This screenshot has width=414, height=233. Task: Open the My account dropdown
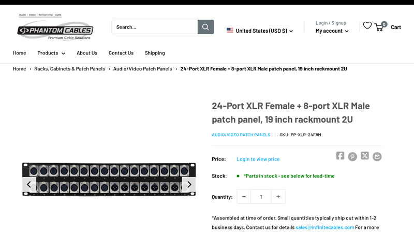(332, 31)
